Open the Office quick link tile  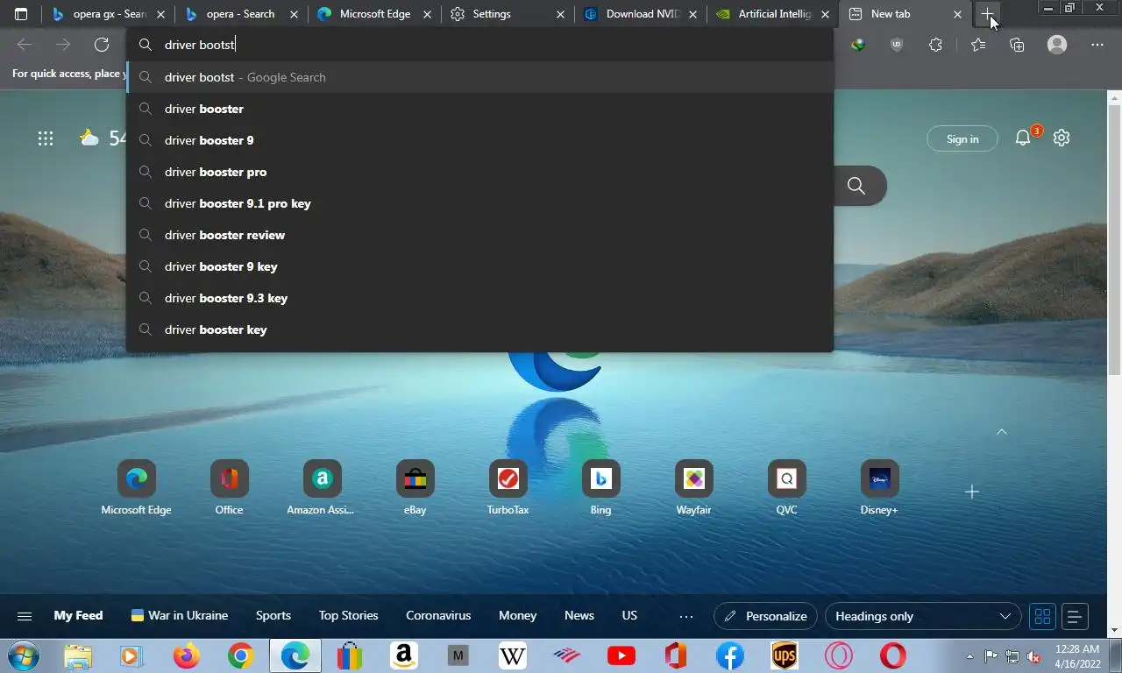229,489
